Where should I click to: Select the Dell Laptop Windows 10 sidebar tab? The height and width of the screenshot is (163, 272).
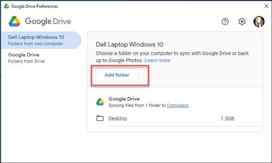click(x=41, y=40)
